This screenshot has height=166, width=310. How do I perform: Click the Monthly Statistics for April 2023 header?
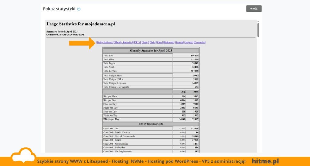pos(151,51)
